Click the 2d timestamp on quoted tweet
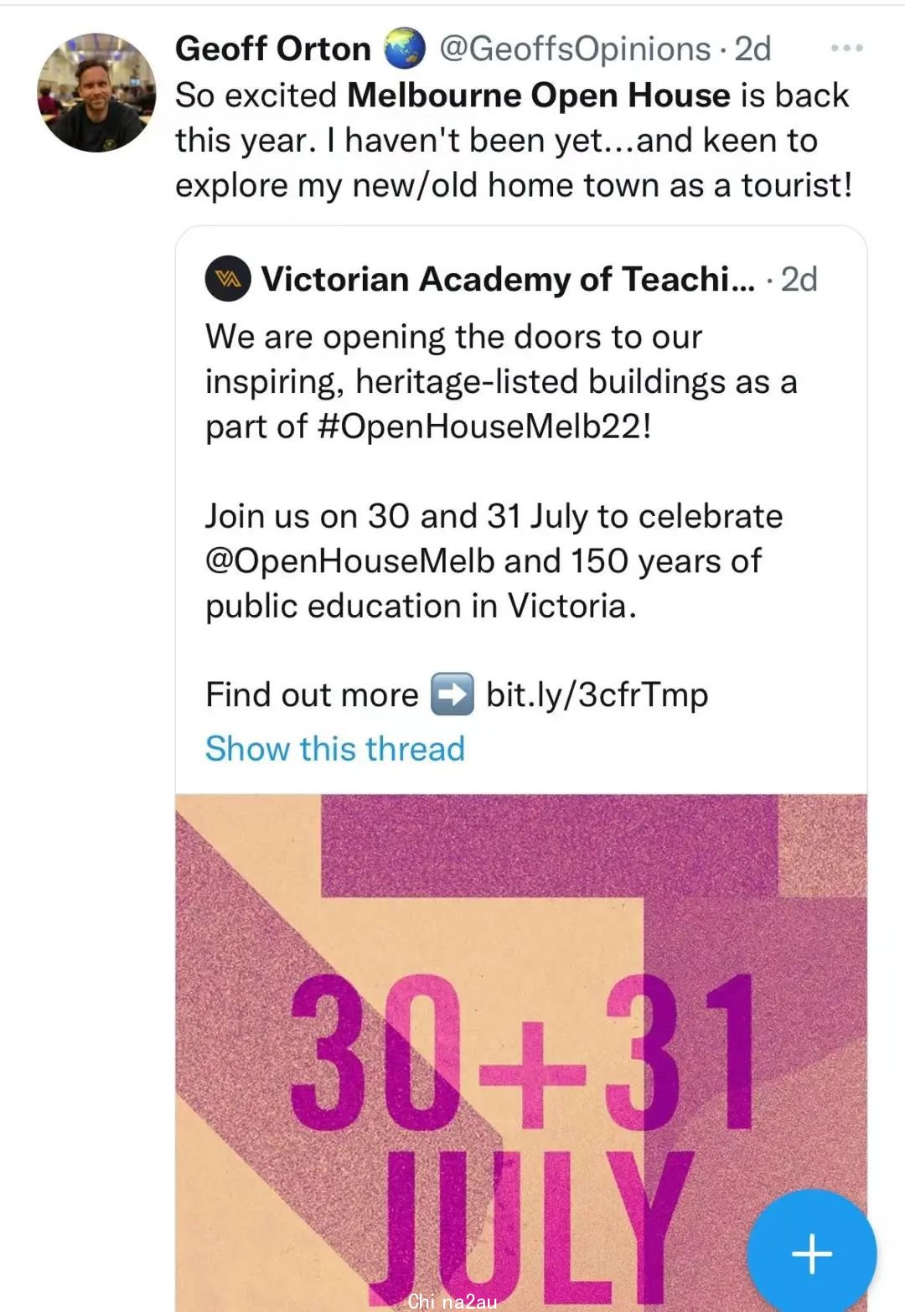Viewport: 905px width, 1312px height. coord(799,279)
